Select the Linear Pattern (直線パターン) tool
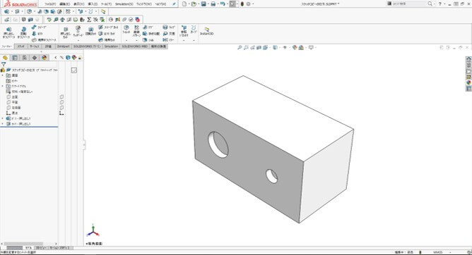Image resolution: width=472 pixels, height=255 pixels. [136, 30]
